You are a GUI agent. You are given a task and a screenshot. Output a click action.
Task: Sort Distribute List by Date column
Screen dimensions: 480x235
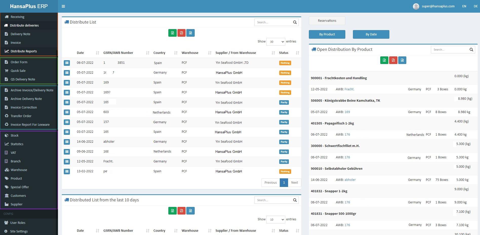coord(97,53)
